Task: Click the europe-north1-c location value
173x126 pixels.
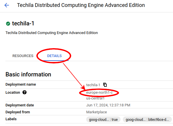Action: [99, 93]
